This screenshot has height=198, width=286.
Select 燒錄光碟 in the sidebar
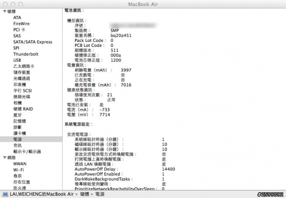click(21, 97)
